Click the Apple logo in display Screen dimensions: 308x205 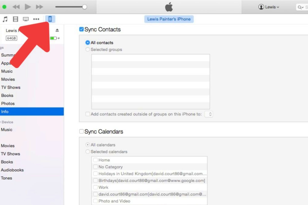169,7
